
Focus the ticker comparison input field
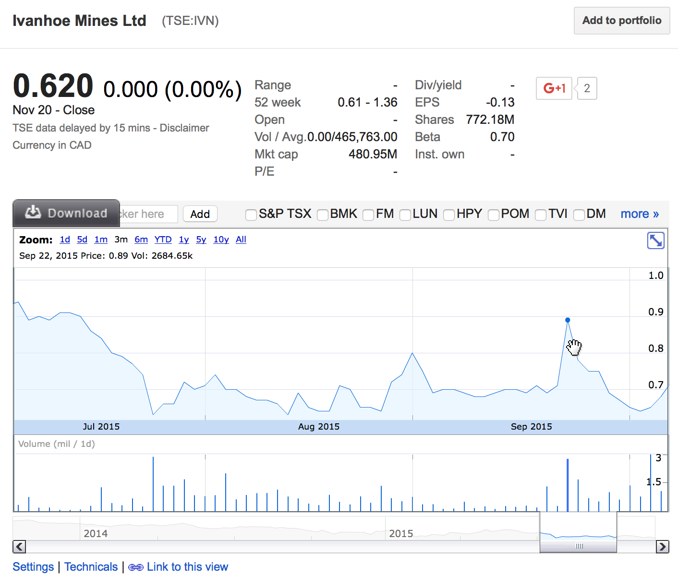click(x=148, y=214)
